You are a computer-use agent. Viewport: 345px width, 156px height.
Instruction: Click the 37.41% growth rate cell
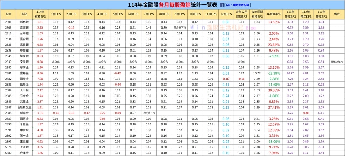(274, 107)
